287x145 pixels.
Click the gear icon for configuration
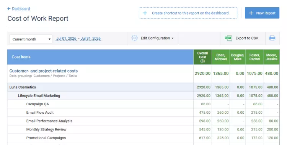pyautogui.click(x=134, y=38)
